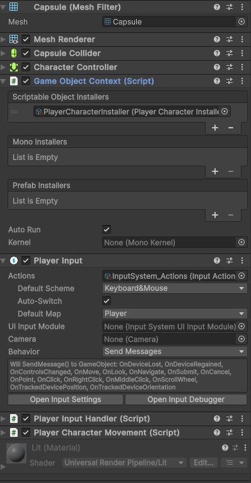Open help for the Character Controller
The height and width of the screenshot is (483, 251).
pos(217,67)
